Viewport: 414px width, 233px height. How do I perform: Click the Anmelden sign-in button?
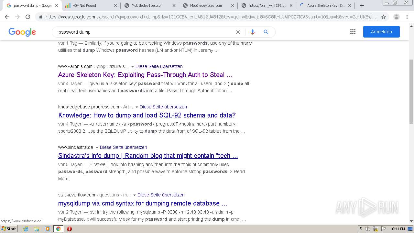[x=381, y=32]
